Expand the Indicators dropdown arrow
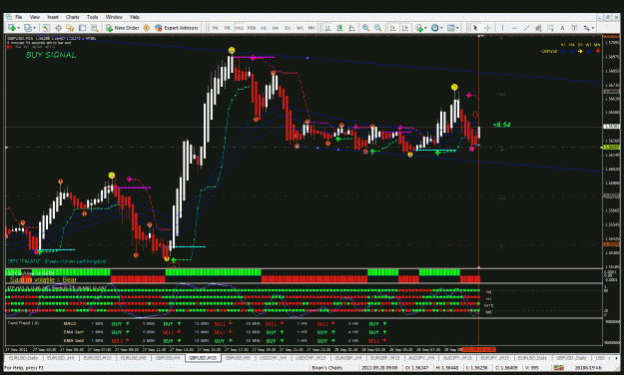The width and height of the screenshot is (624, 375). 425,28
